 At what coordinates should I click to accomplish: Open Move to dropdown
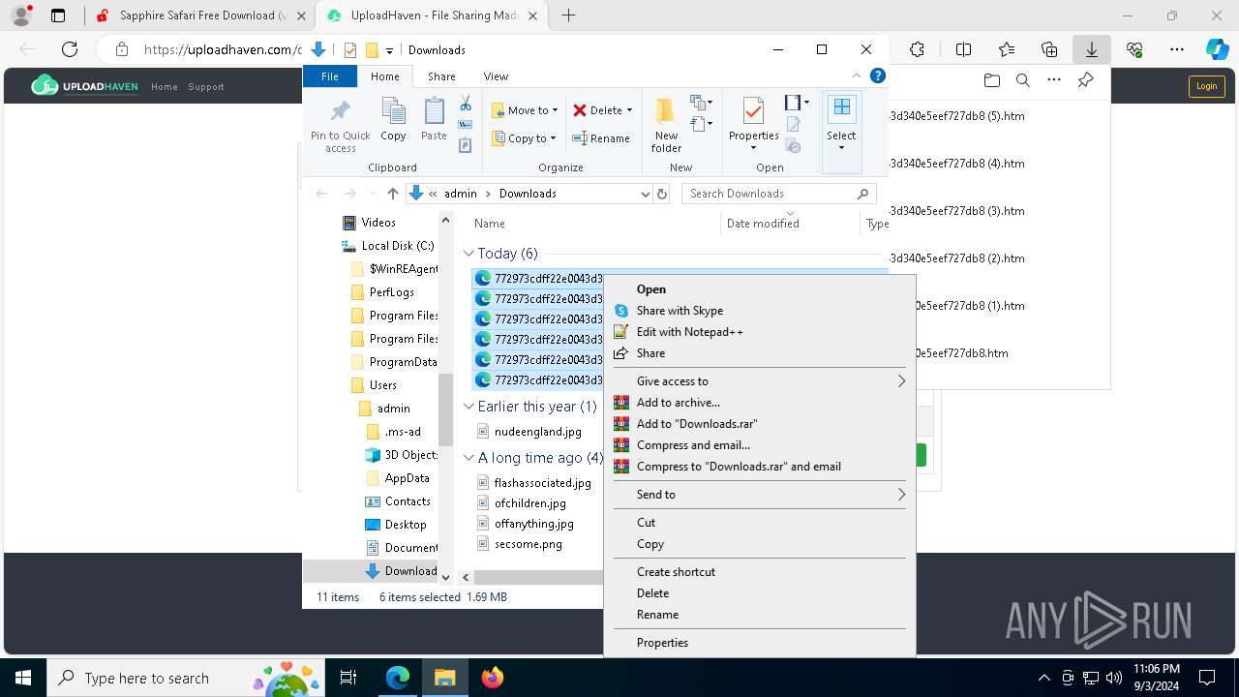525,110
